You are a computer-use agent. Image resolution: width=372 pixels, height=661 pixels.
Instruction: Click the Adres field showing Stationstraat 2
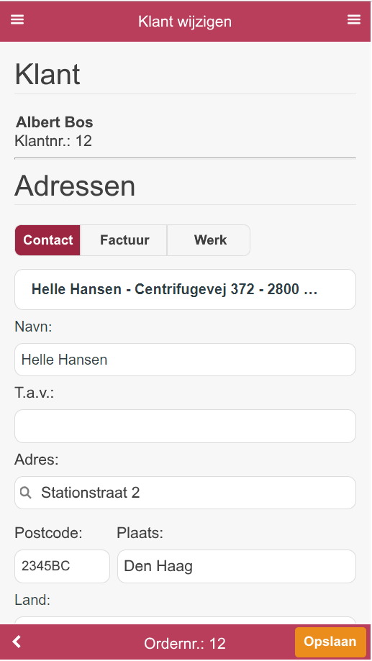click(185, 493)
